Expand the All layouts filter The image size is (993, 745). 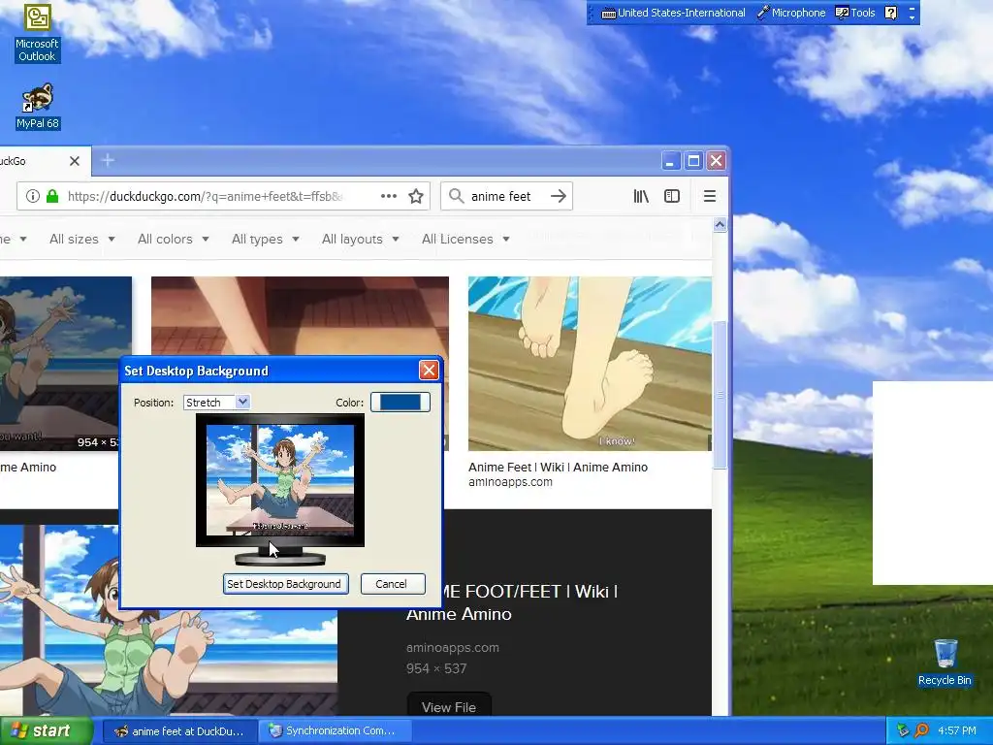pos(361,240)
